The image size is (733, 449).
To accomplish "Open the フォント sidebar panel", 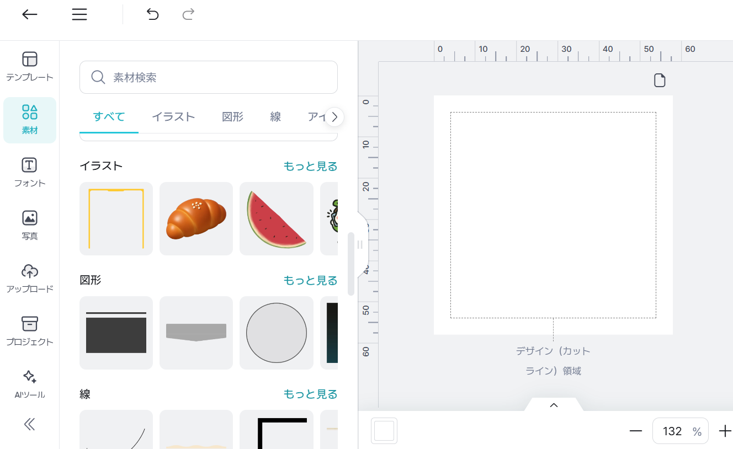I will click(30, 173).
